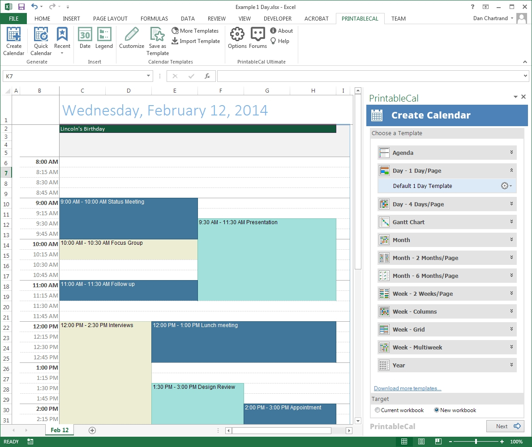Close the PrintableCal task pane
Image resolution: width=532 pixels, height=447 pixels.
[x=523, y=97]
